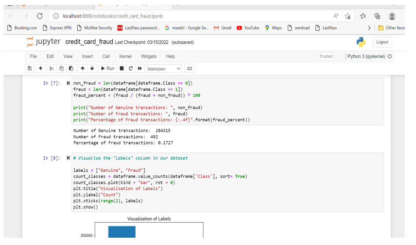Open the Kernel menu
The width and height of the screenshot is (416, 245).
pos(125,56)
